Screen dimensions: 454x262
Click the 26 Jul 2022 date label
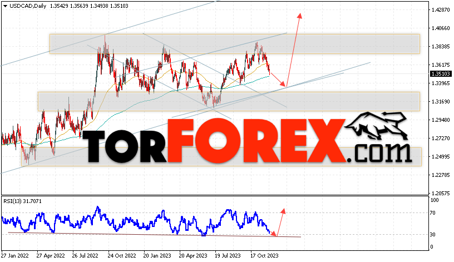tap(86, 256)
